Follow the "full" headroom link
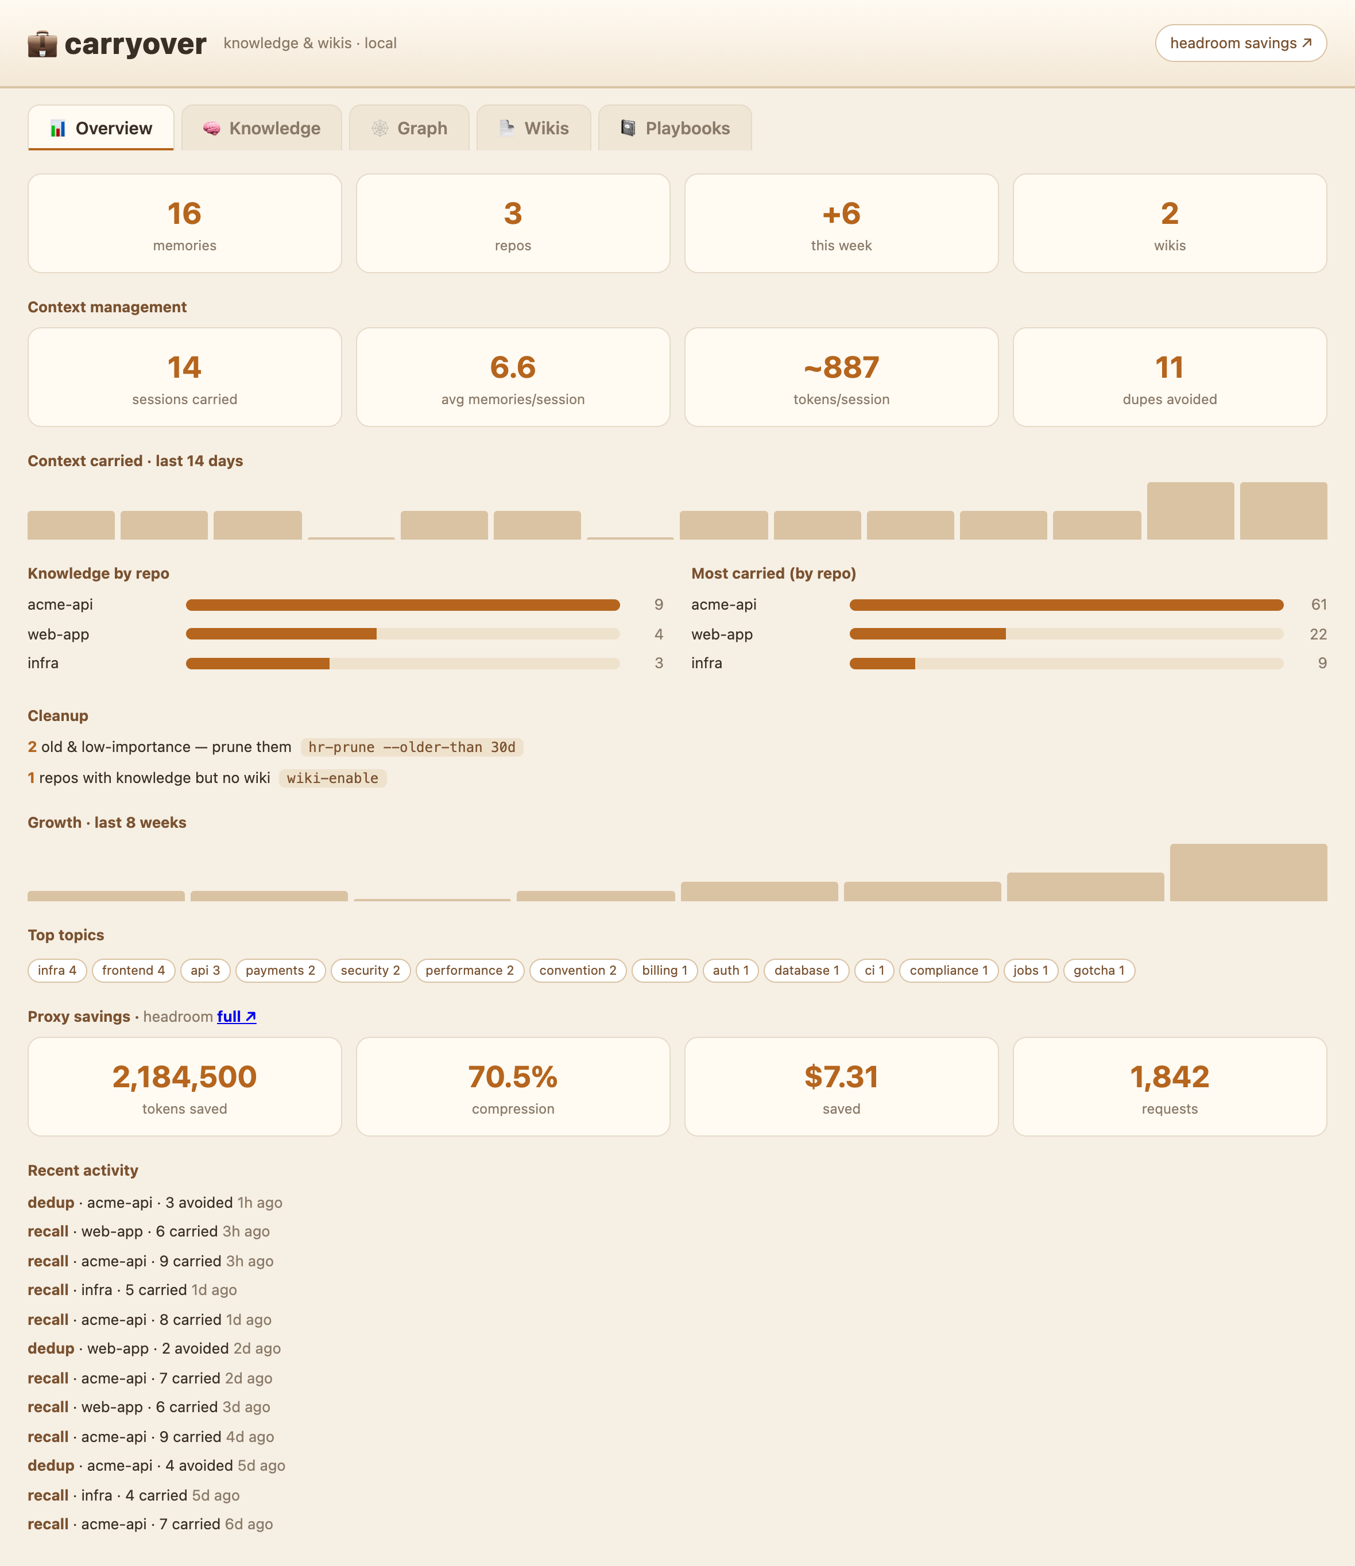The height and width of the screenshot is (1566, 1355). (237, 1017)
